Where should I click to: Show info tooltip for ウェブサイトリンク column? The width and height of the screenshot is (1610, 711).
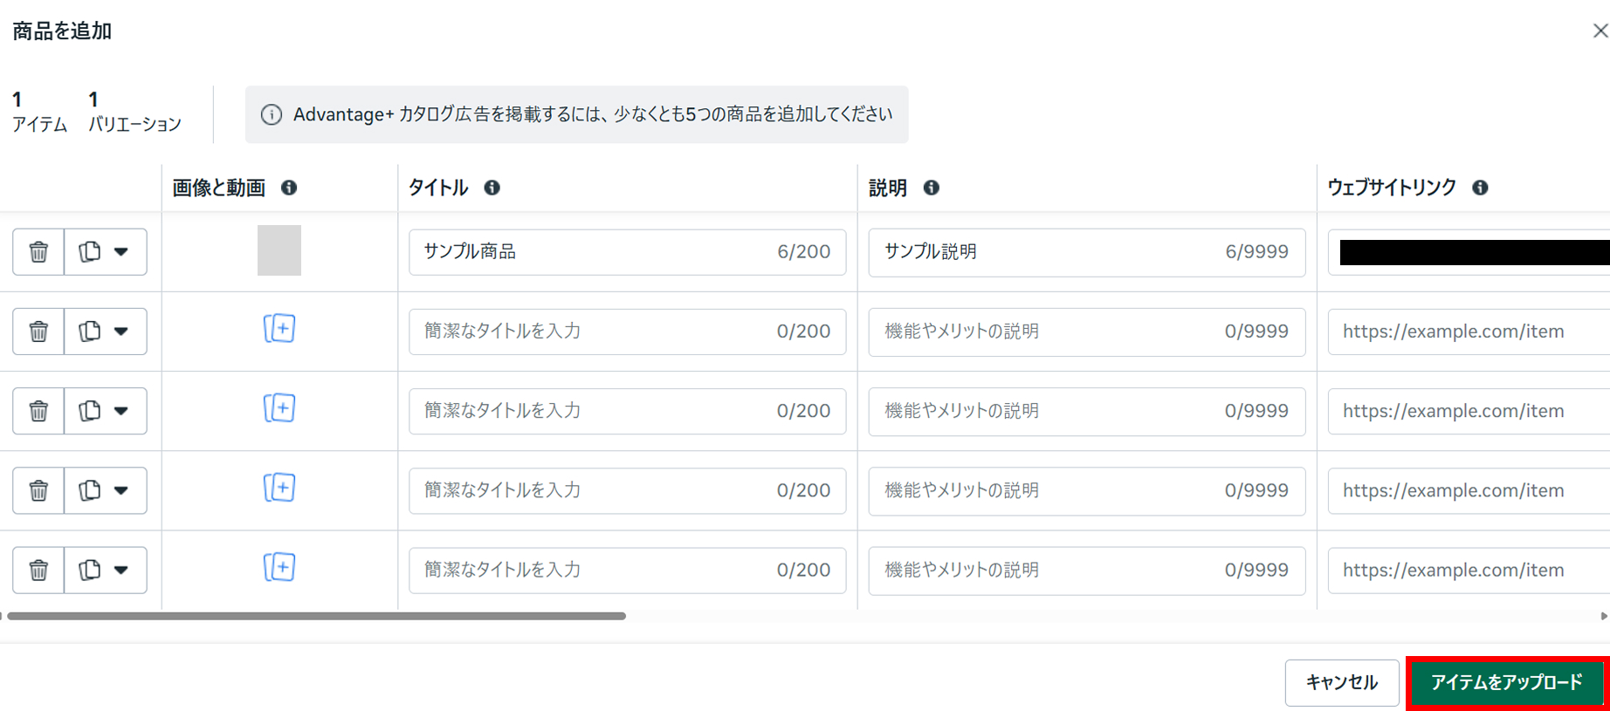pos(1480,188)
